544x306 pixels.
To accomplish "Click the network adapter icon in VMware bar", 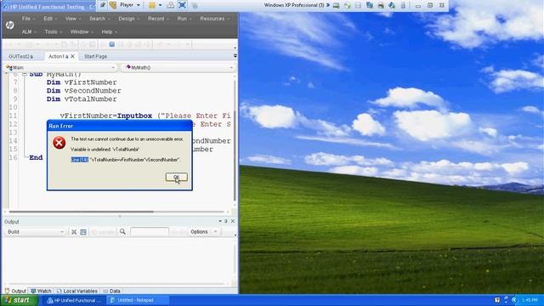I will click(370, 5).
